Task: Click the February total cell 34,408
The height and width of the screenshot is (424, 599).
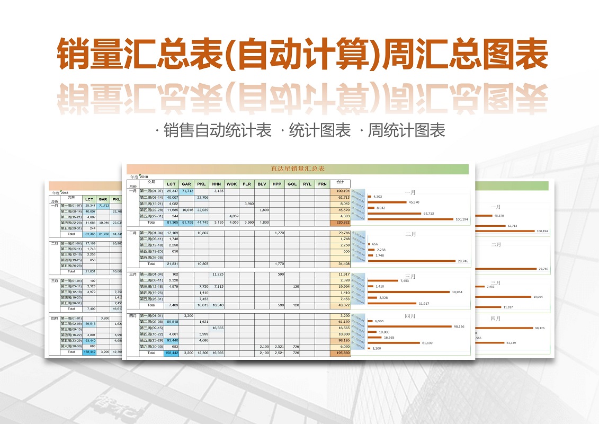Action: (341, 263)
